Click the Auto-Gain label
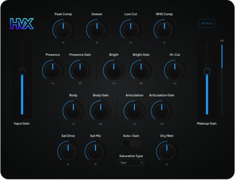The image size is (235, 180). point(131,136)
